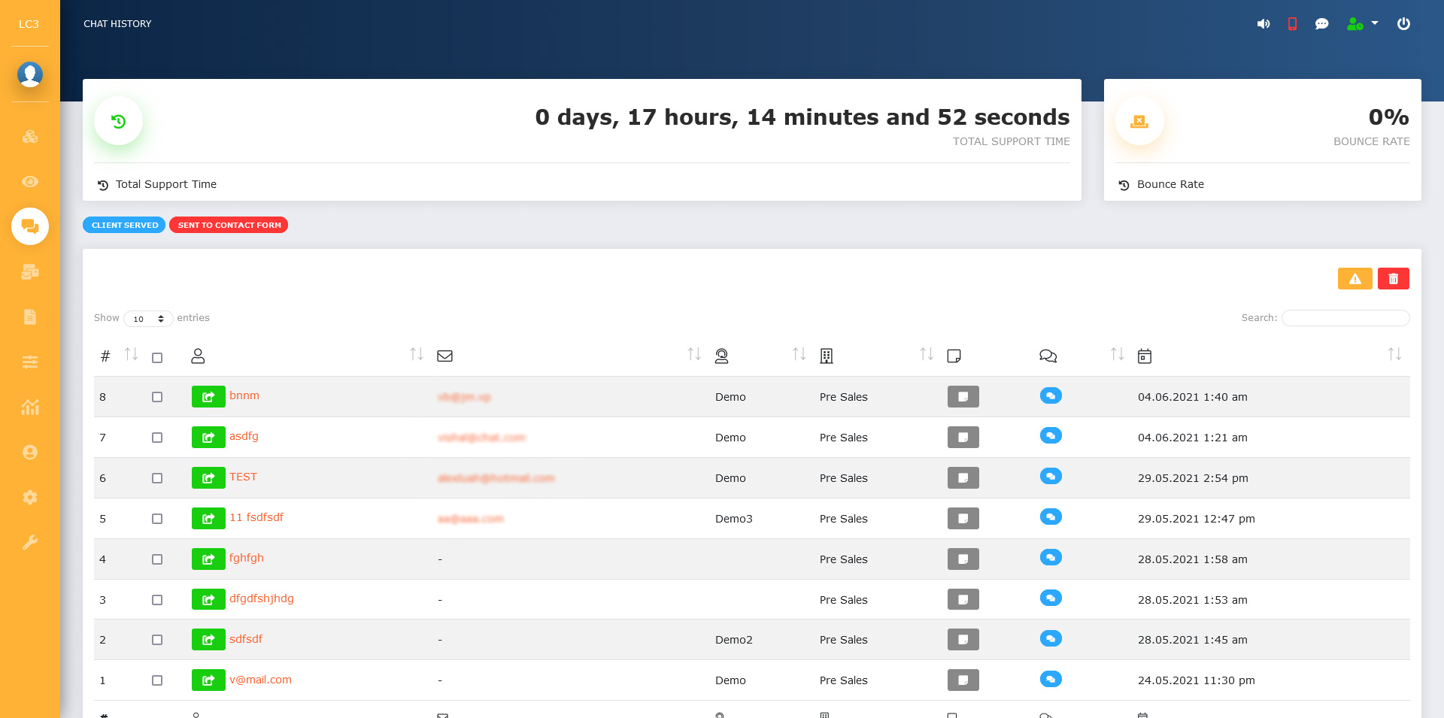Click the red mobile phone icon
This screenshot has width=1444, height=718.
tap(1292, 24)
